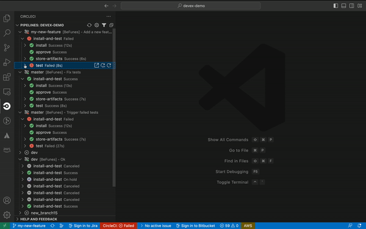This screenshot has height=229, width=366.
Task: Synchronize changes in status bar
Action: tap(52, 225)
